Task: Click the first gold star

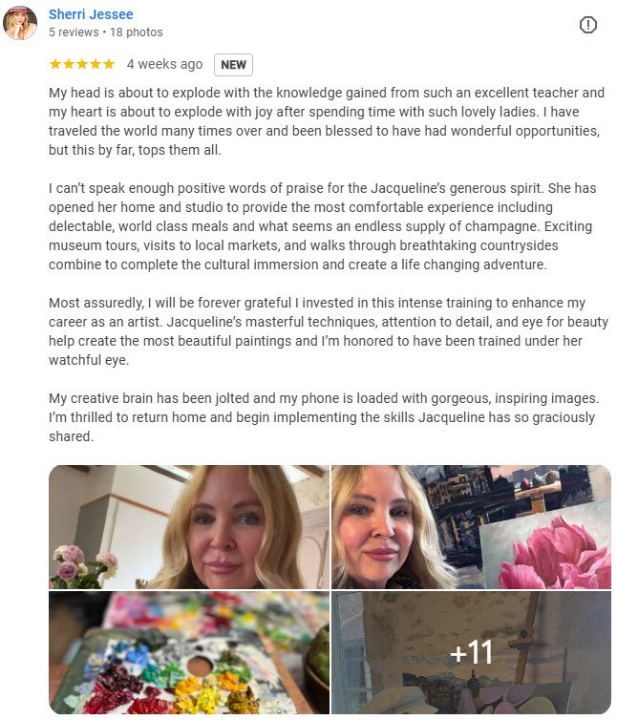Action: point(55,64)
